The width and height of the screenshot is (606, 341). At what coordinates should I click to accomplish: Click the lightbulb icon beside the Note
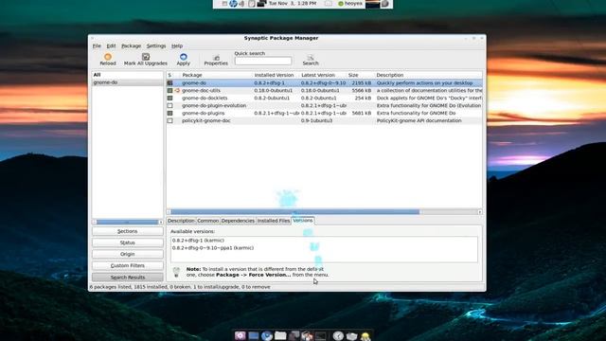176,272
